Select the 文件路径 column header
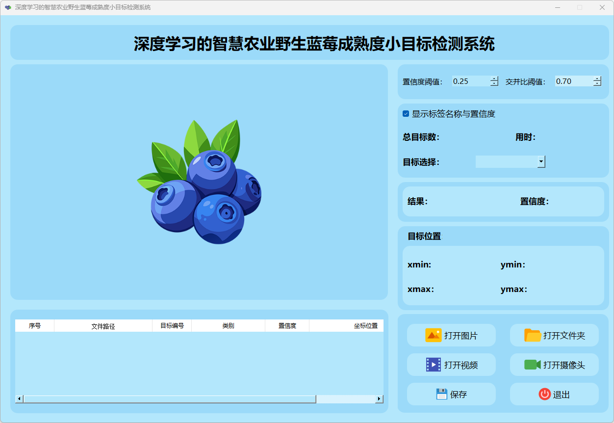Image resolution: width=614 pixels, height=423 pixels. (x=103, y=326)
